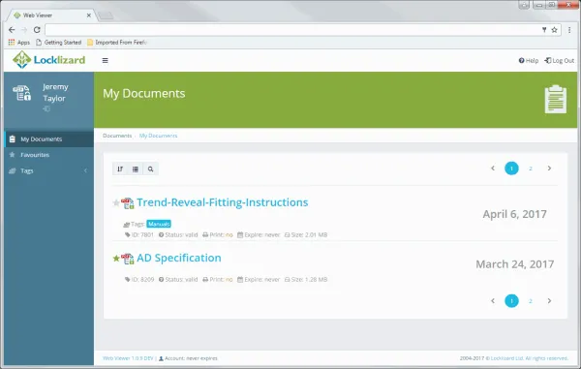Click the browser forward arrow
This screenshot has height=369, width=581.
coord(24,30)
